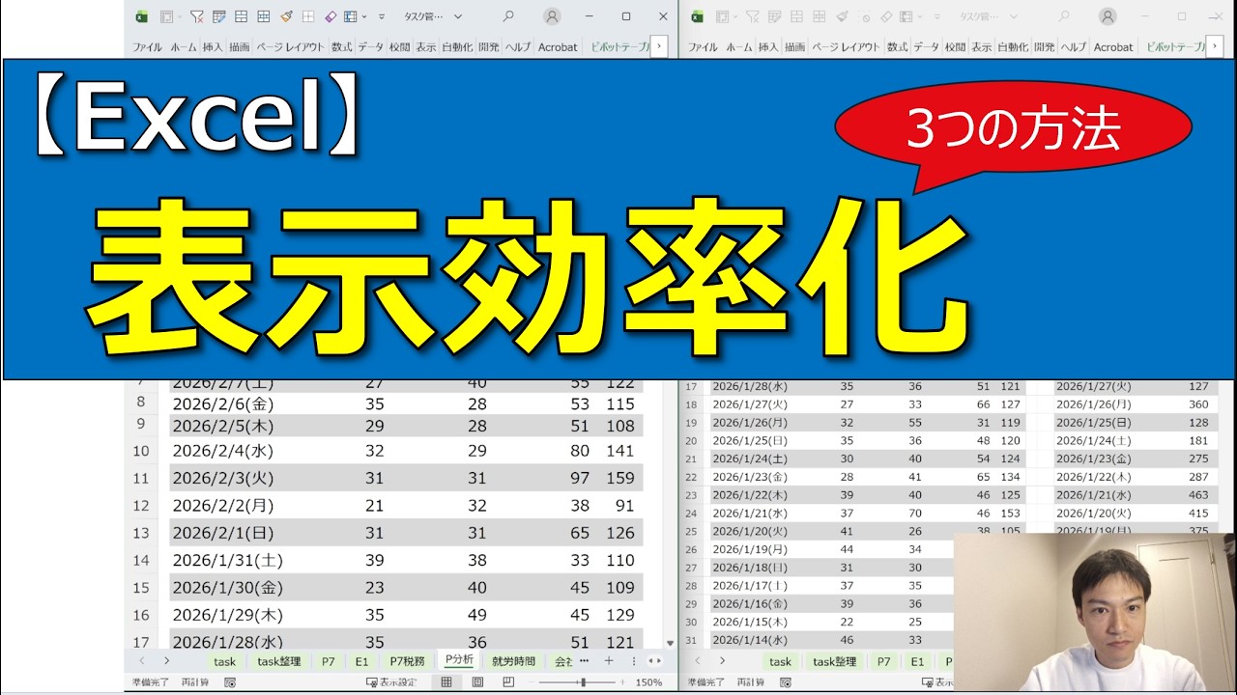Open the file name dropdown in left window
Screen dimensions: 1237x695
click(x=458, y=16)
